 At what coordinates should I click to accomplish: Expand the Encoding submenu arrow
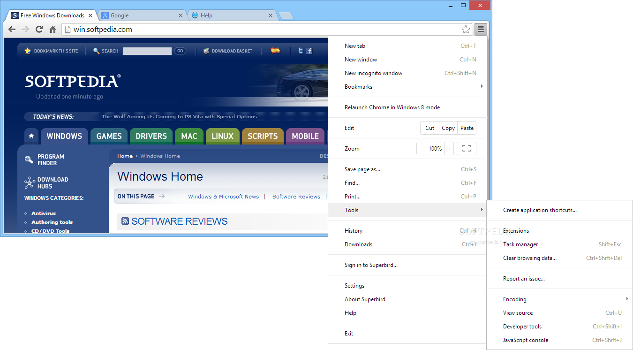627,299
